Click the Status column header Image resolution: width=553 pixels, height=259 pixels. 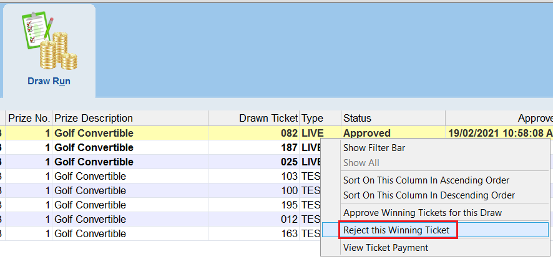(x=393, y=118)
